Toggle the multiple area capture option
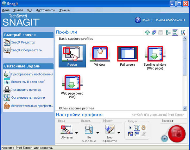The image size is (190, 150). pyautogui.click(x=137, y=134)
